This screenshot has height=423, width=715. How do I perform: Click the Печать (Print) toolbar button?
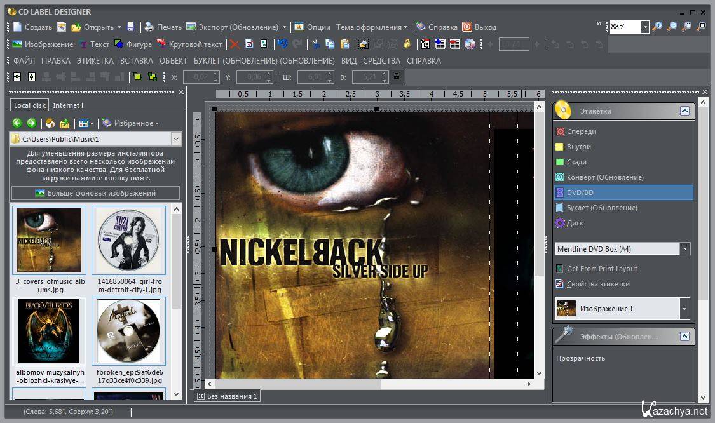pyautogui.click(x=163, y=27)
